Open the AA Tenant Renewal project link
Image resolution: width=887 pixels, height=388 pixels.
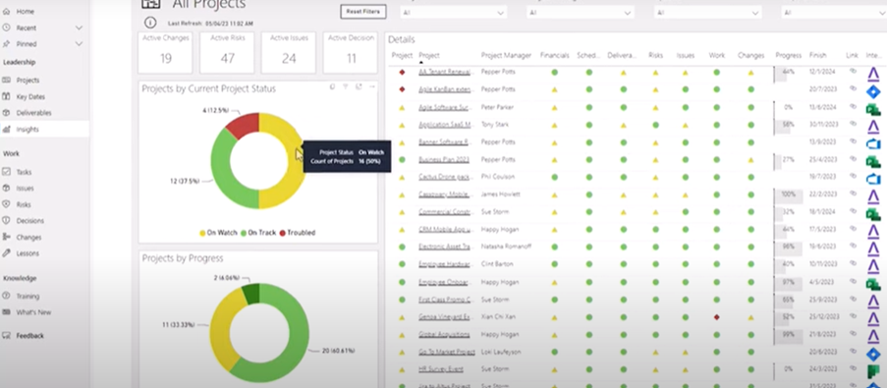(445, 72)
